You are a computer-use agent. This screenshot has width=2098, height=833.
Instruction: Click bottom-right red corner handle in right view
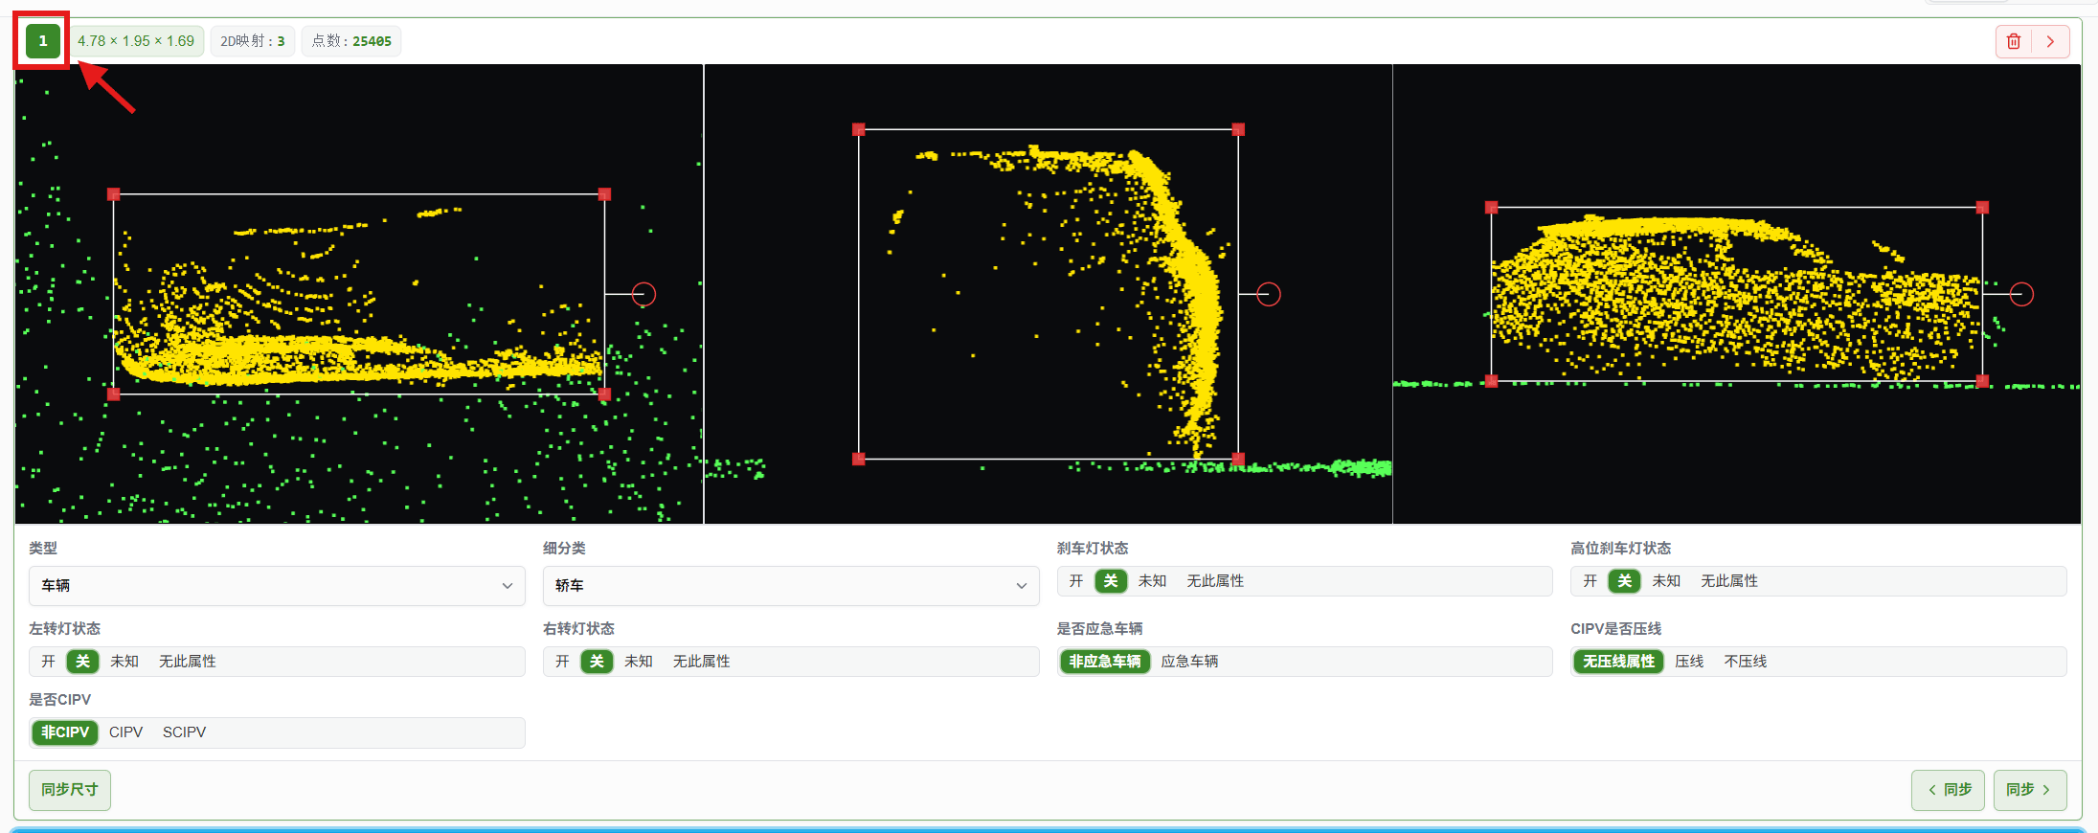point(1982,381)
